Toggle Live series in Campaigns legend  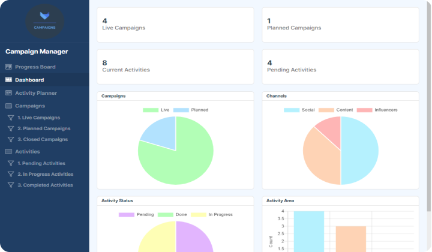[x=156, y=110]
